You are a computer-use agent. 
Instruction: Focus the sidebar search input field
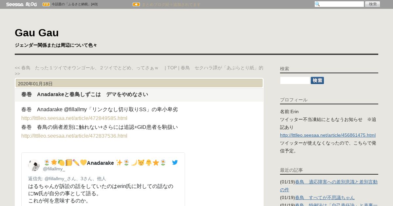[x=295, y=80]
